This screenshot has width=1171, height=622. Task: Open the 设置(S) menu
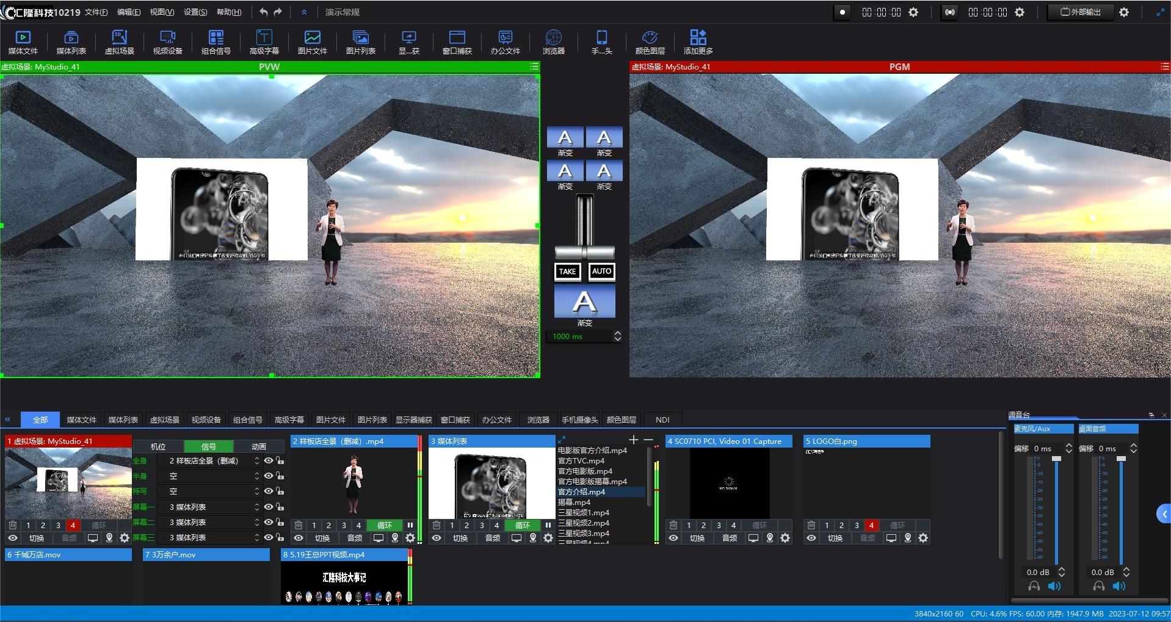pos(195,12)
